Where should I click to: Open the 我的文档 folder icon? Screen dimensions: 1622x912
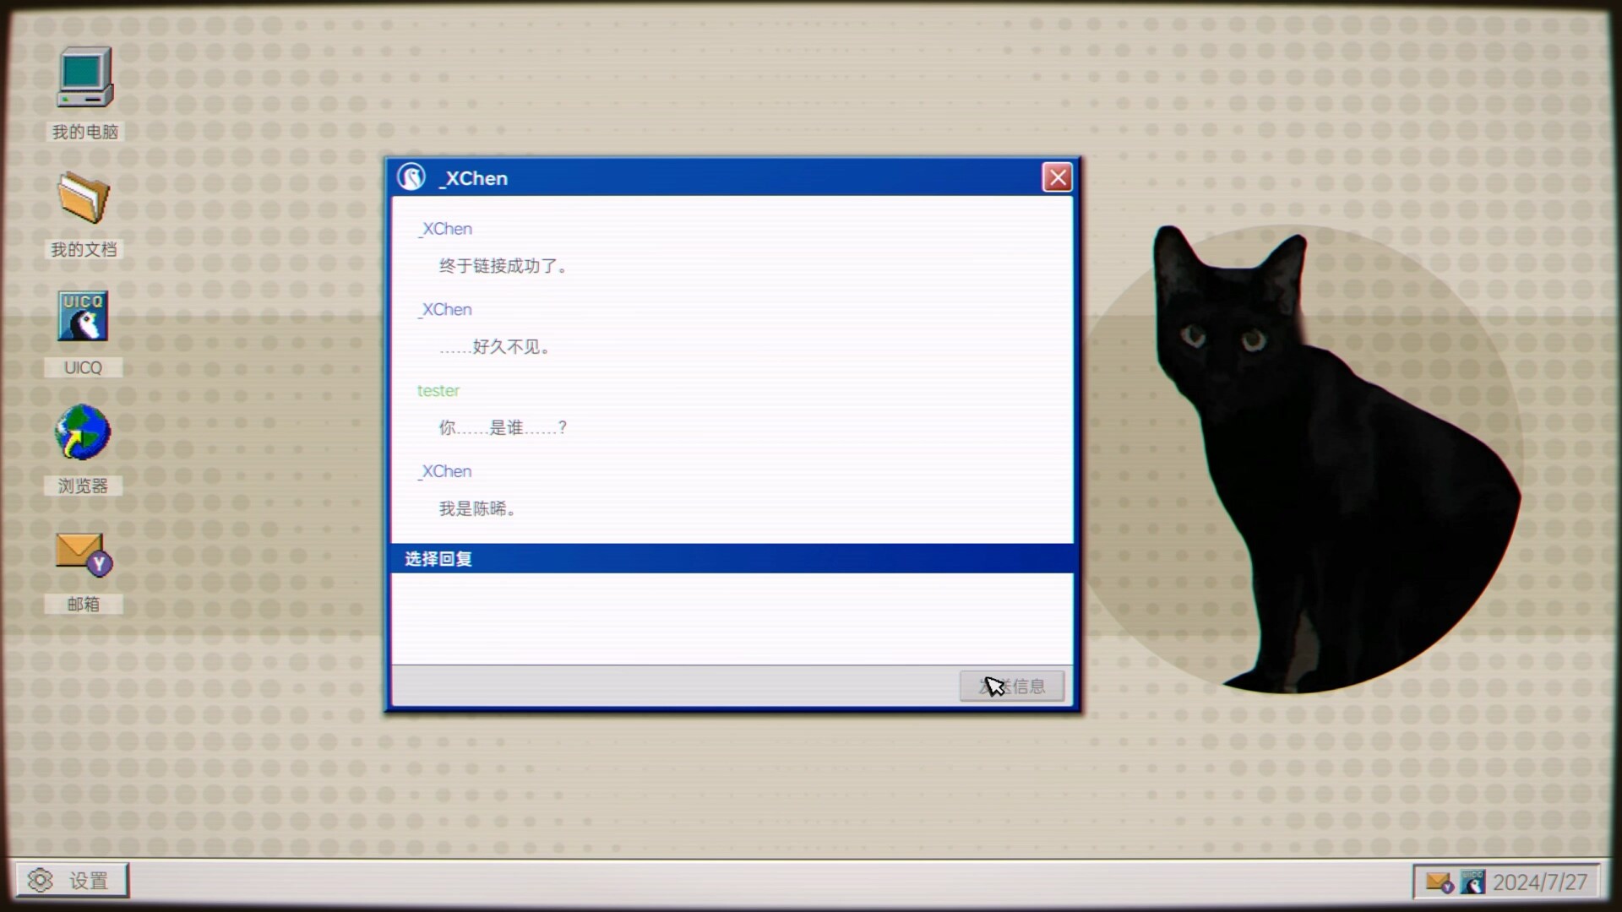point(82,198)
